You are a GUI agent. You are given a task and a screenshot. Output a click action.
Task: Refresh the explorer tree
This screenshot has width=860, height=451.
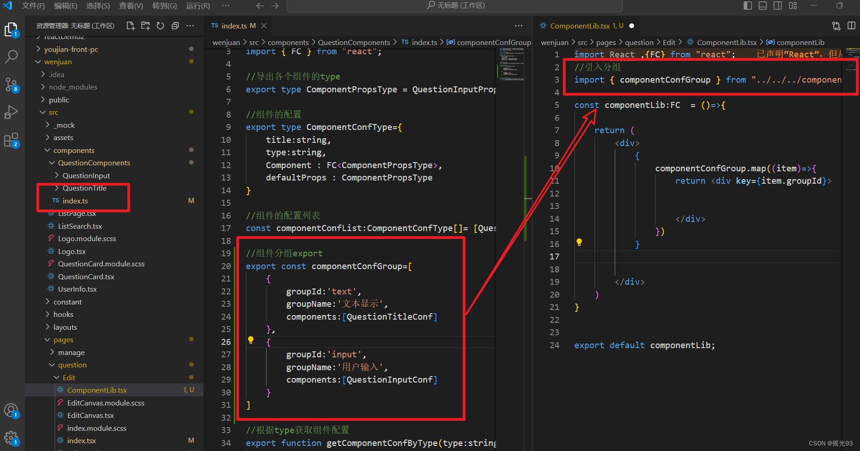tap(160, 26)
